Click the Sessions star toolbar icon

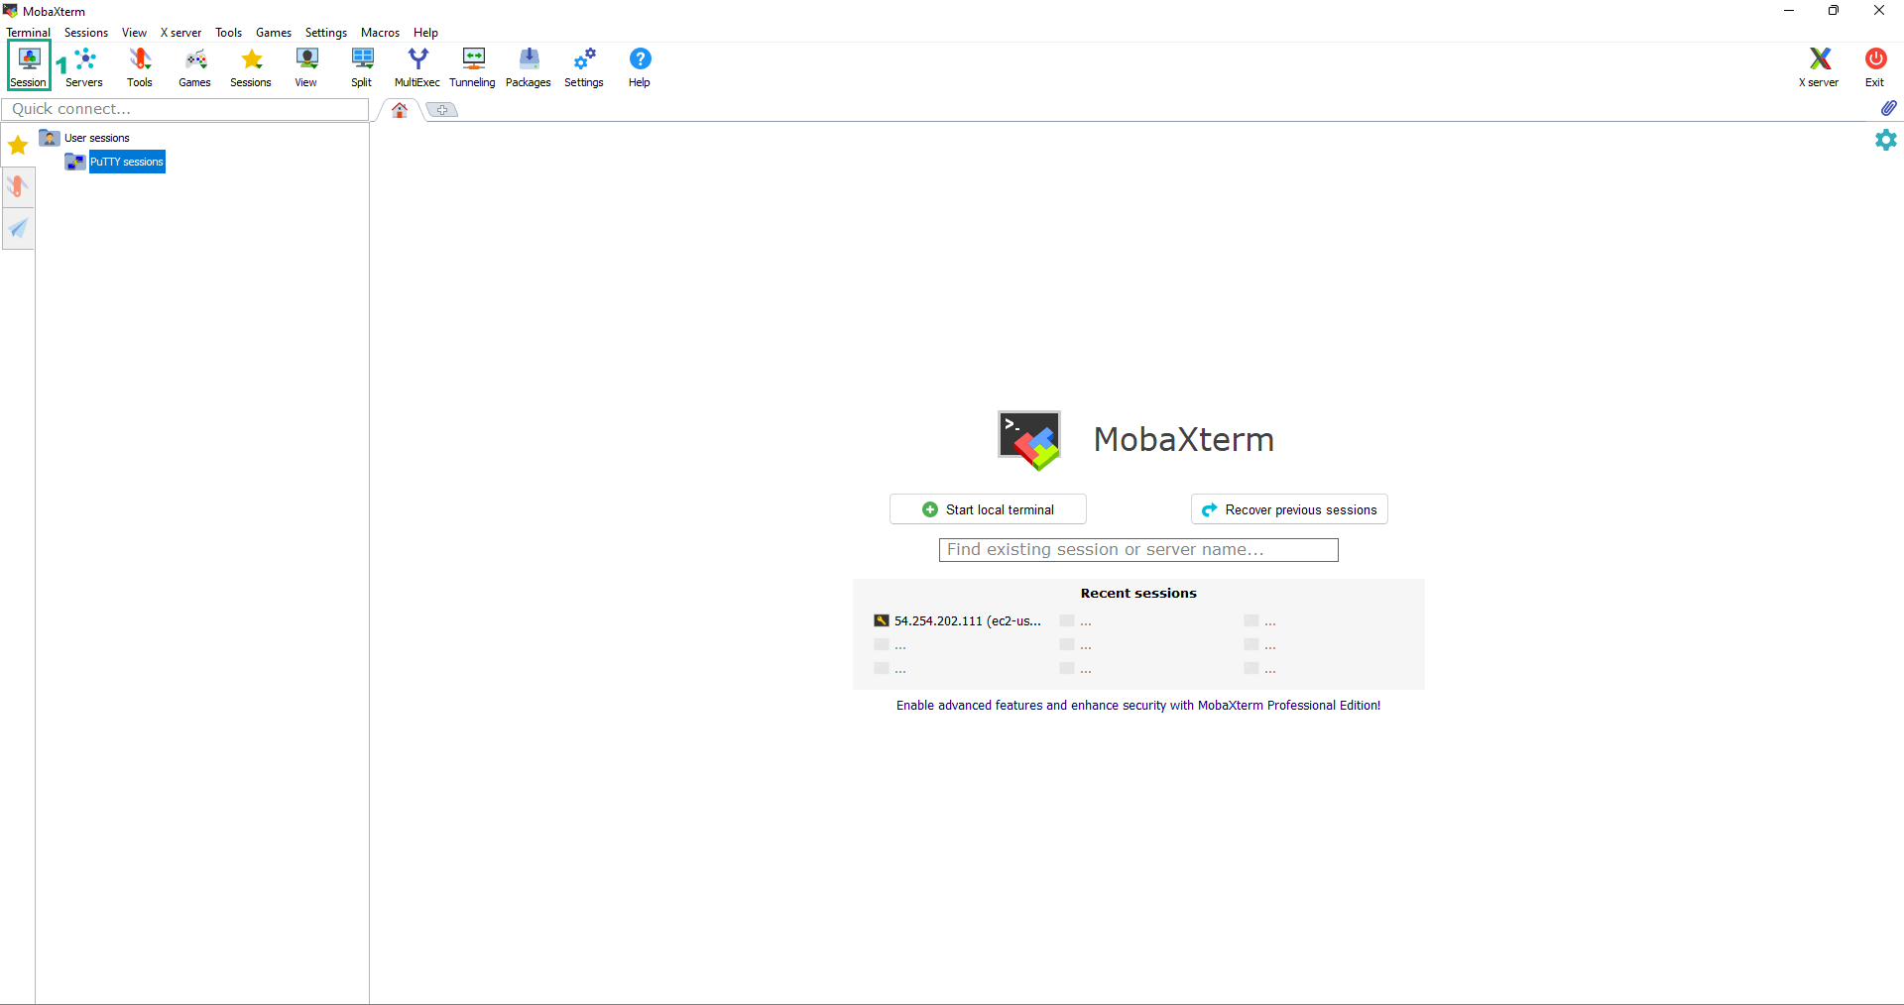pos(251,66)
